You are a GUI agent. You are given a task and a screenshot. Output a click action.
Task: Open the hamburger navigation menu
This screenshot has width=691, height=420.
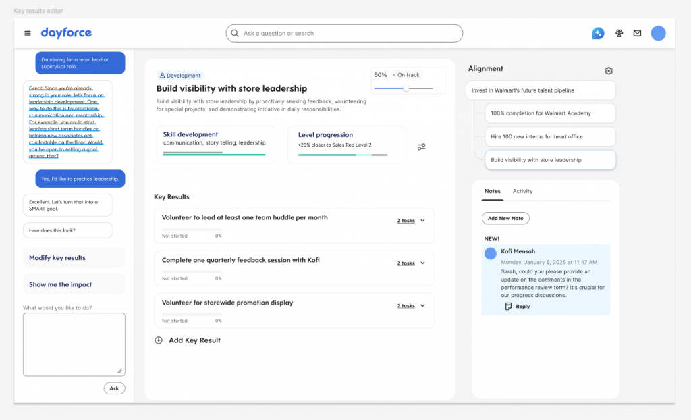pyautogui.click(x=27, y=33)
